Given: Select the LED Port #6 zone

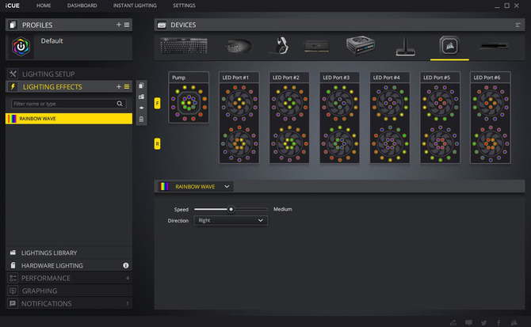Looking at the screenshot, I should (491, 118).
